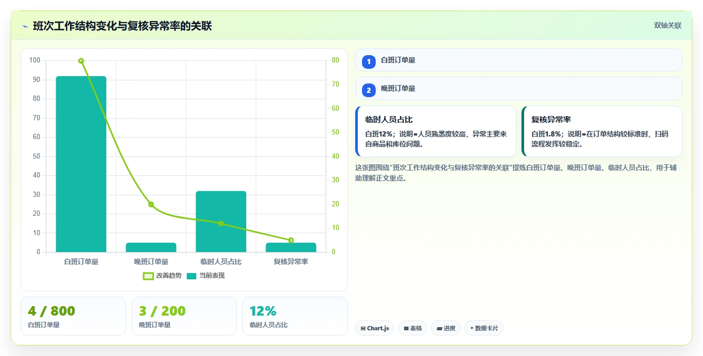Click the x-axis label 白班订单量
Viewport: 703px width, 356px height.
[x=81, y=261]
